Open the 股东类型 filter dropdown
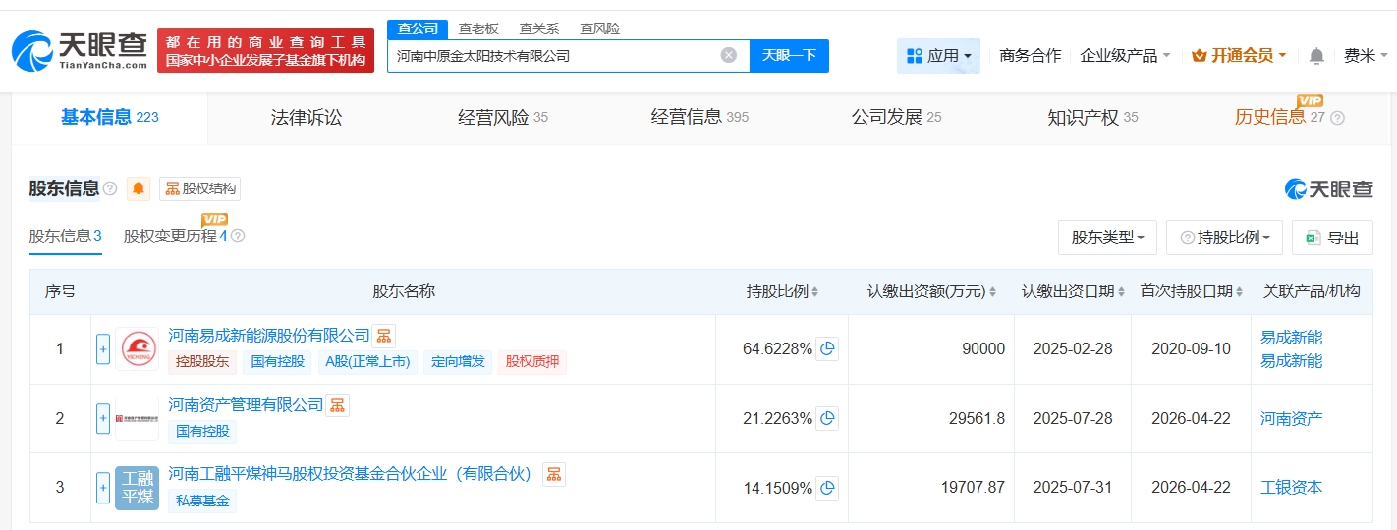Image resolution: width=1397 pixels, height=530 pixels. [x=1107, y=238]
